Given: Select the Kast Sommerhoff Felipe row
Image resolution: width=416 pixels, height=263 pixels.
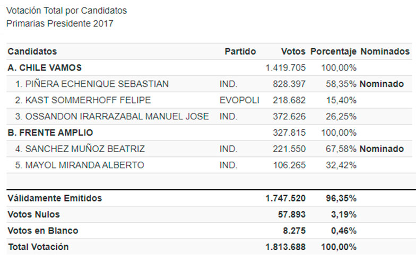Looking at the screenshot, I should tap(83, 100).
